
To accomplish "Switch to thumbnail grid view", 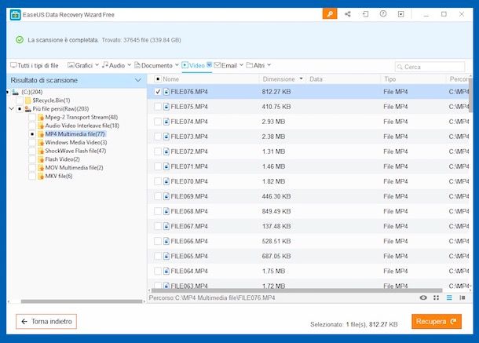I will coord(437,298).
